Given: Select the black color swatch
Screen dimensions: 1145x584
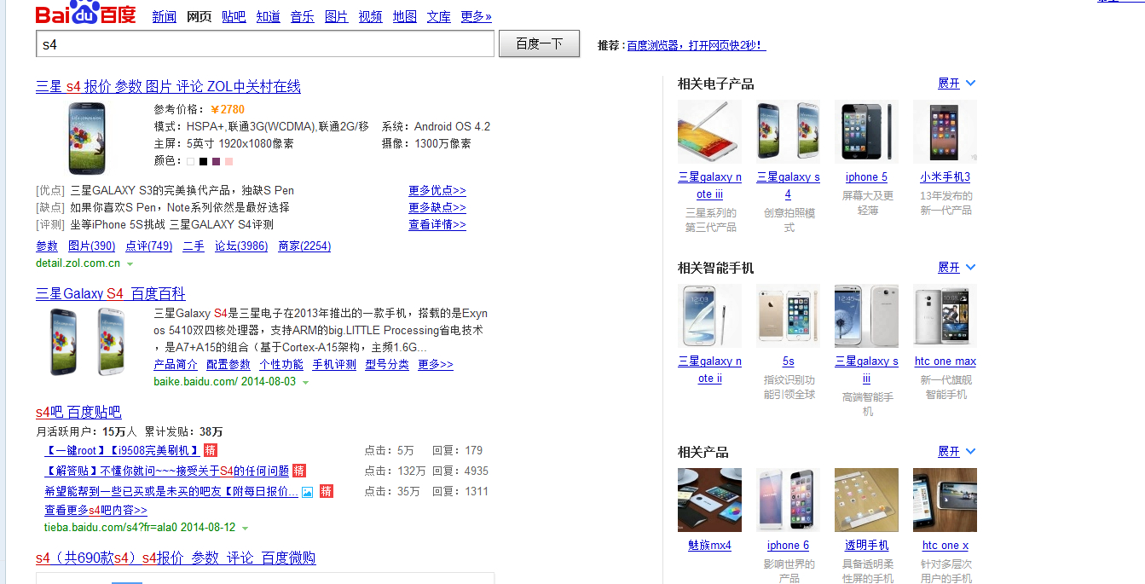Looking at the screenshot, I should click(203, 161).
